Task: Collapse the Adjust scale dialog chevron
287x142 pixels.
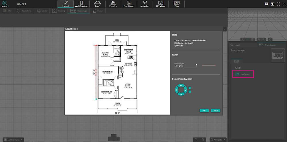Action: tap(224, 29)
